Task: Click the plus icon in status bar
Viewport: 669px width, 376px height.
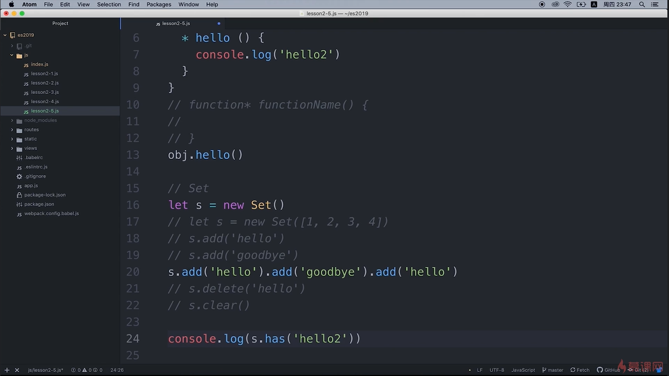Action: tap(7, 370)
